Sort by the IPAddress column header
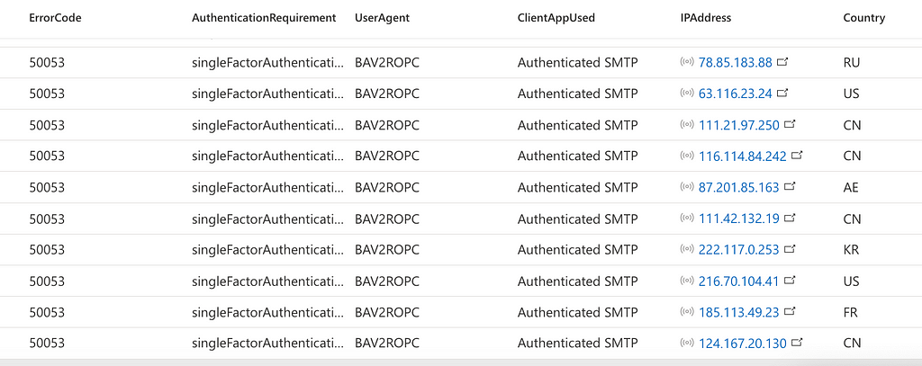The height and width of the screenshot is (366, 922). coord(706,18)
